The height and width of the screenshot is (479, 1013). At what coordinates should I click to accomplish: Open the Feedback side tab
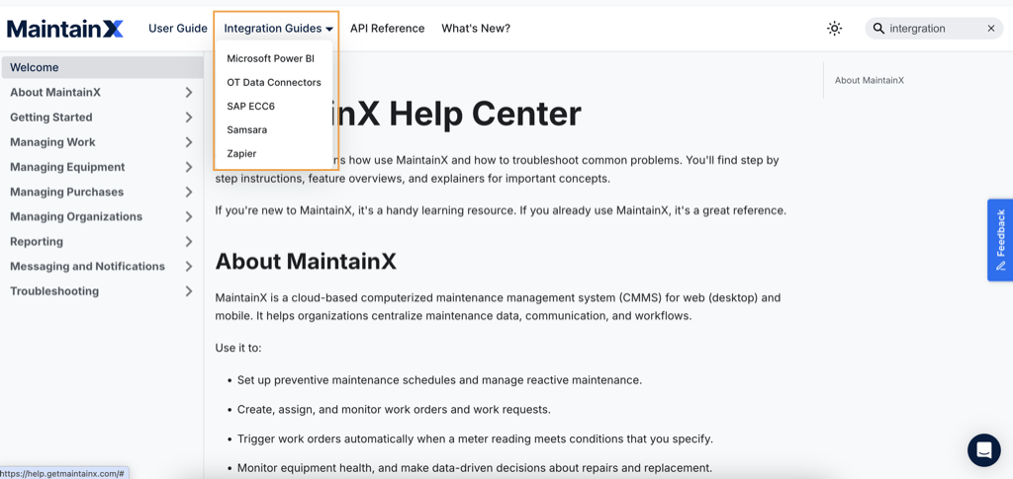point(1000,240)
